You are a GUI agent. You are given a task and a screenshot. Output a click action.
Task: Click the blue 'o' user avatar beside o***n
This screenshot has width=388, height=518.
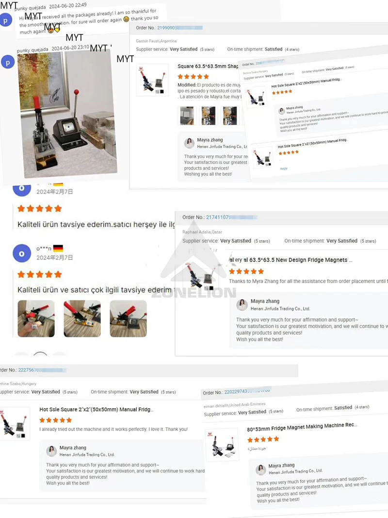tap(22, 253)
